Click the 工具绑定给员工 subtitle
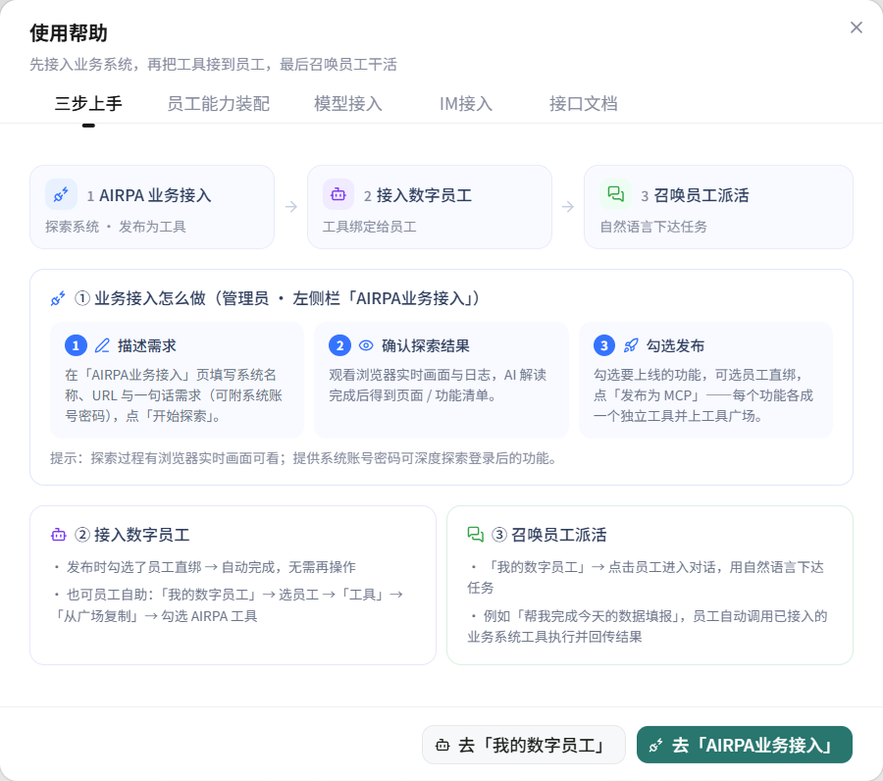The width and height of the screenshot is (883, 781). pyautogui.click(x=370, y=227)
